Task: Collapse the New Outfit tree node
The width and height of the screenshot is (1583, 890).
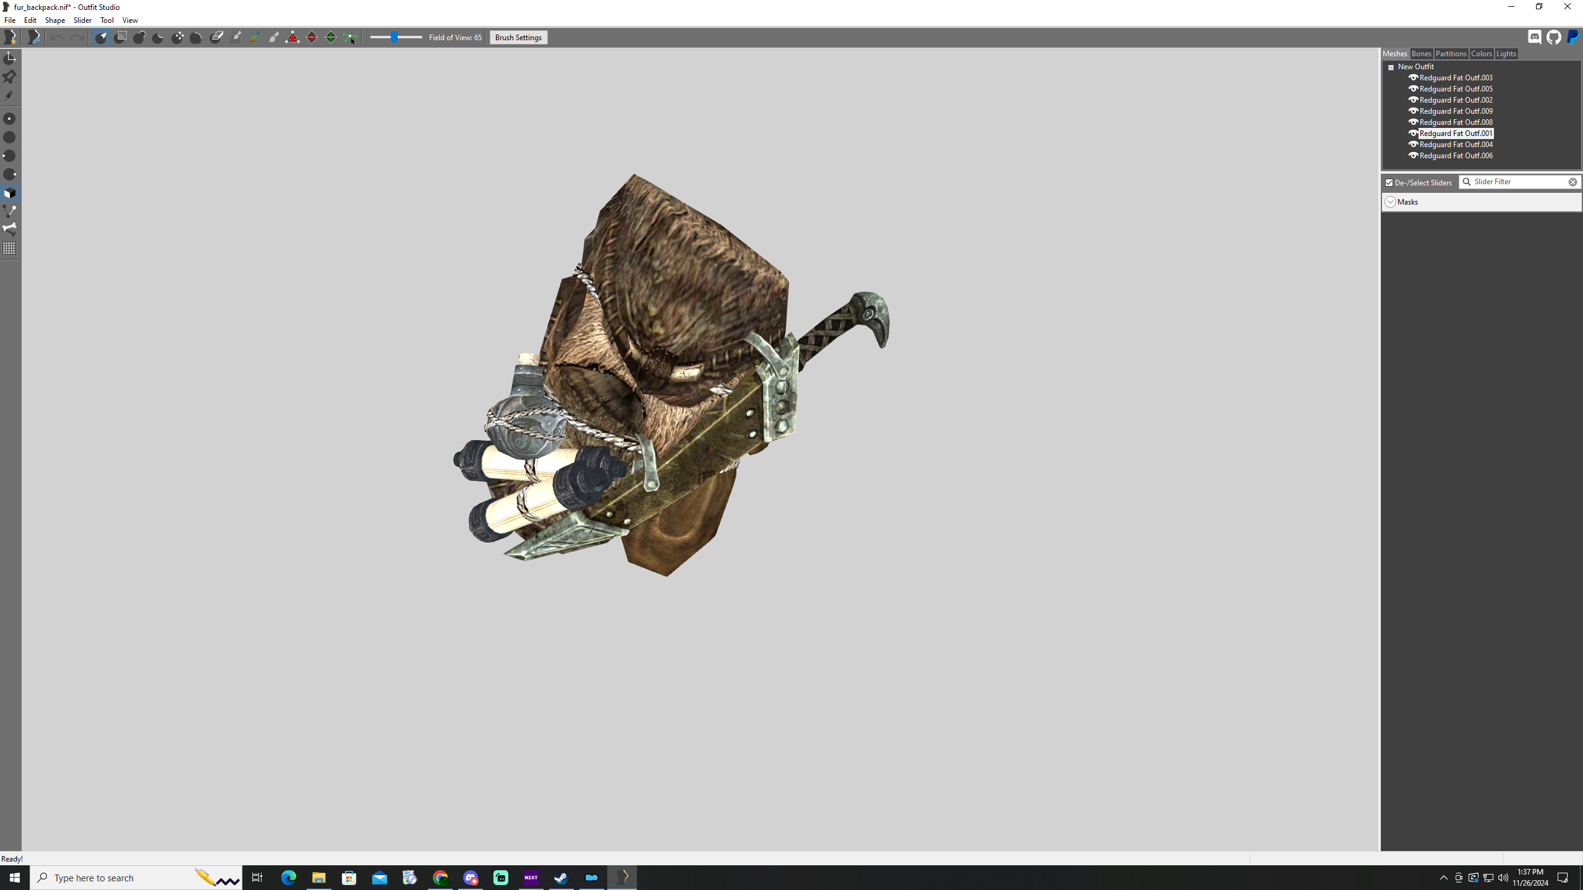Action: point(1391,66)
